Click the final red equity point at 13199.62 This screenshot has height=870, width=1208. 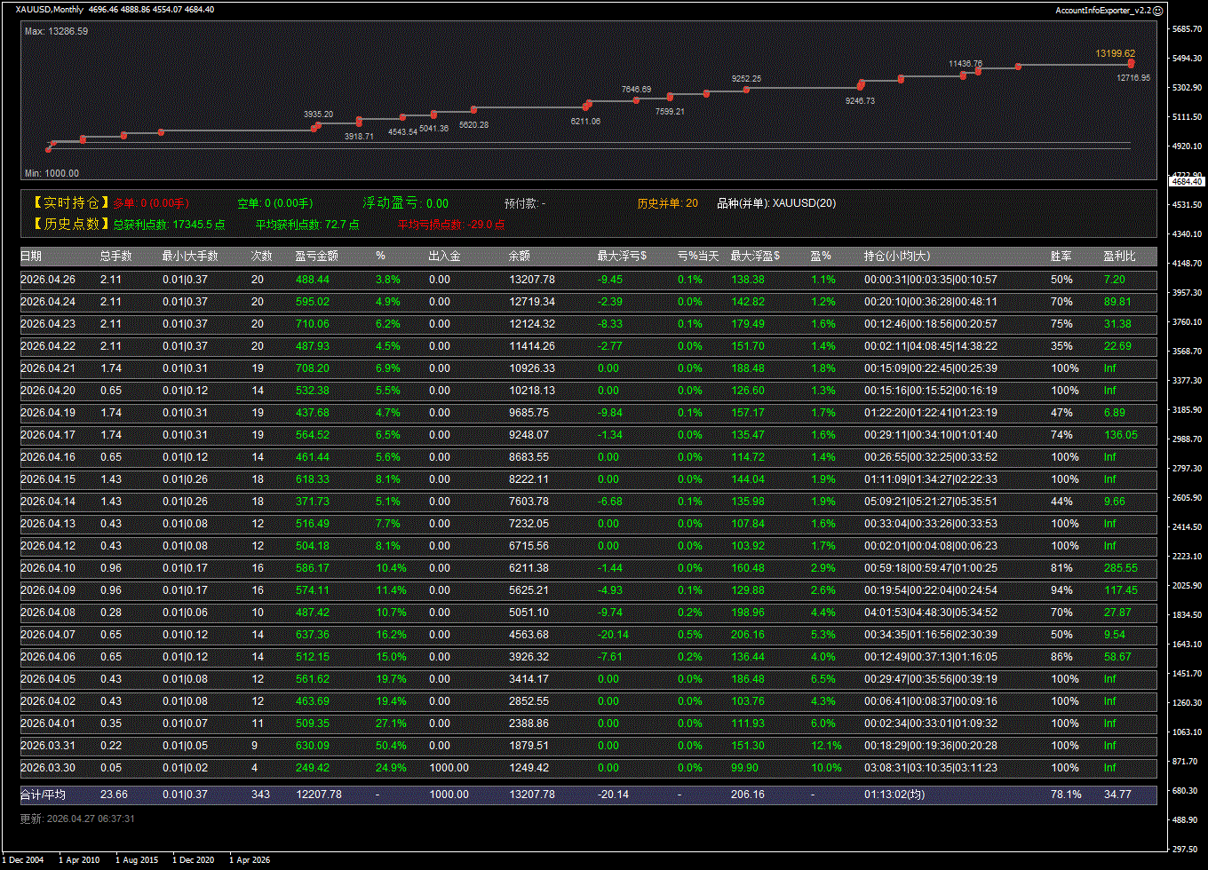(1131, 63)
